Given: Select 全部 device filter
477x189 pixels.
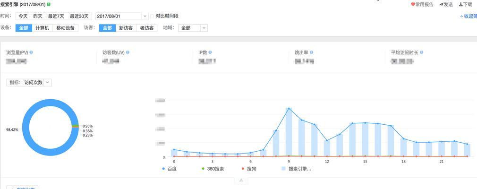Looking at the screenshot, I should click(24, 28).
